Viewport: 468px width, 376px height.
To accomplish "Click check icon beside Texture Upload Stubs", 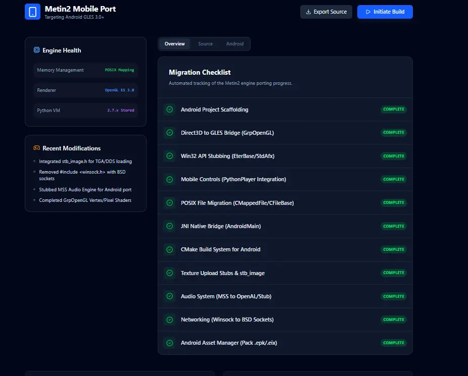I will pyautogui.click(x=169, y=273).
